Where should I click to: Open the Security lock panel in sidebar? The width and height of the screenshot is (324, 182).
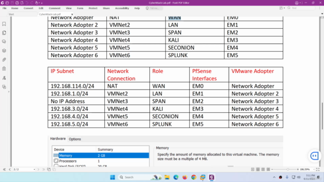click(4, 69)
